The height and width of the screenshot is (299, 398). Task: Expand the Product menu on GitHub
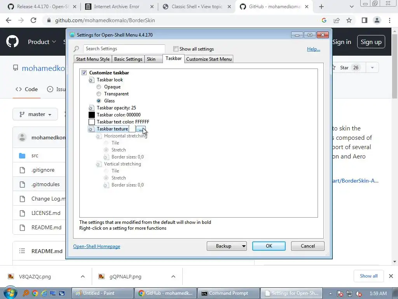coord(42,42)
